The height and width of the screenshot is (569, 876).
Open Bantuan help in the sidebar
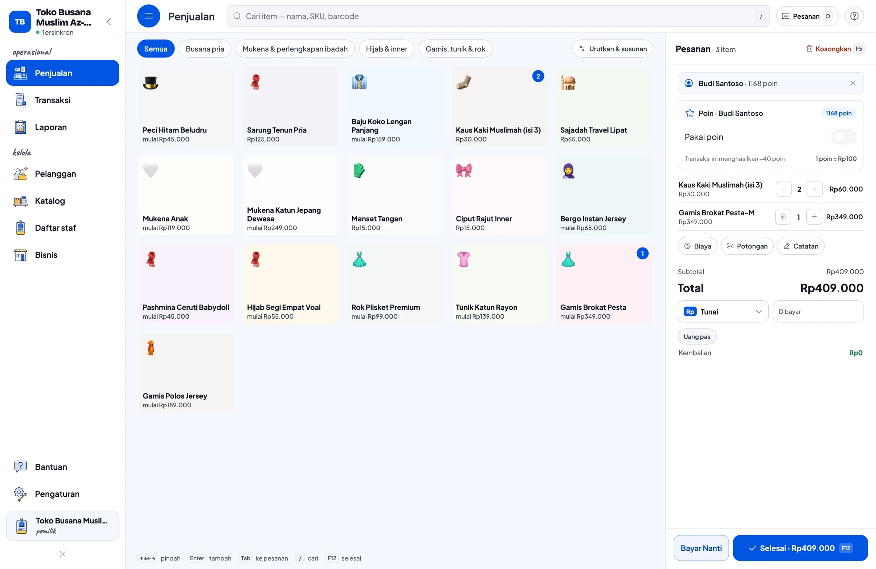[x=62, y=467]
